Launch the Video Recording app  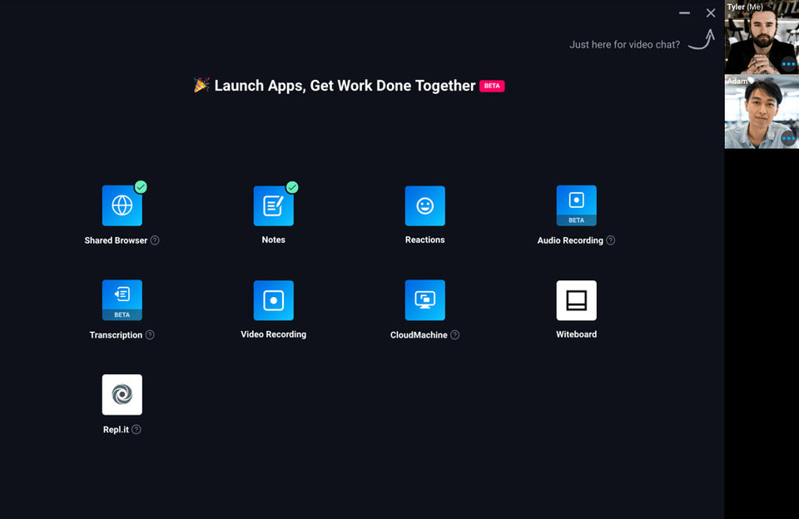tap(274, 300)
